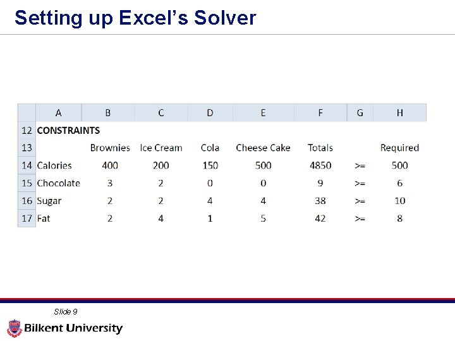Click the 4850 calories total cell

coord(320,165)
